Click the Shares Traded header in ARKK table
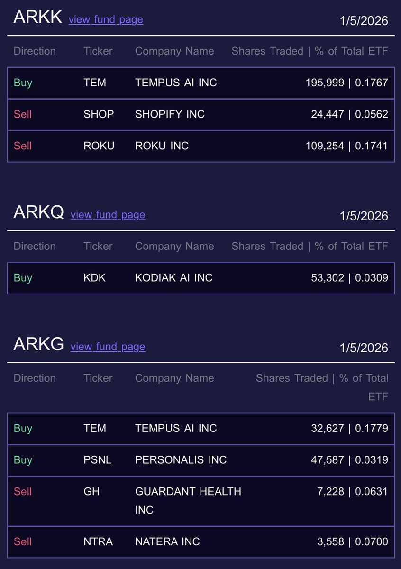This screenshot has height=569, width=401. click(310, 51)
